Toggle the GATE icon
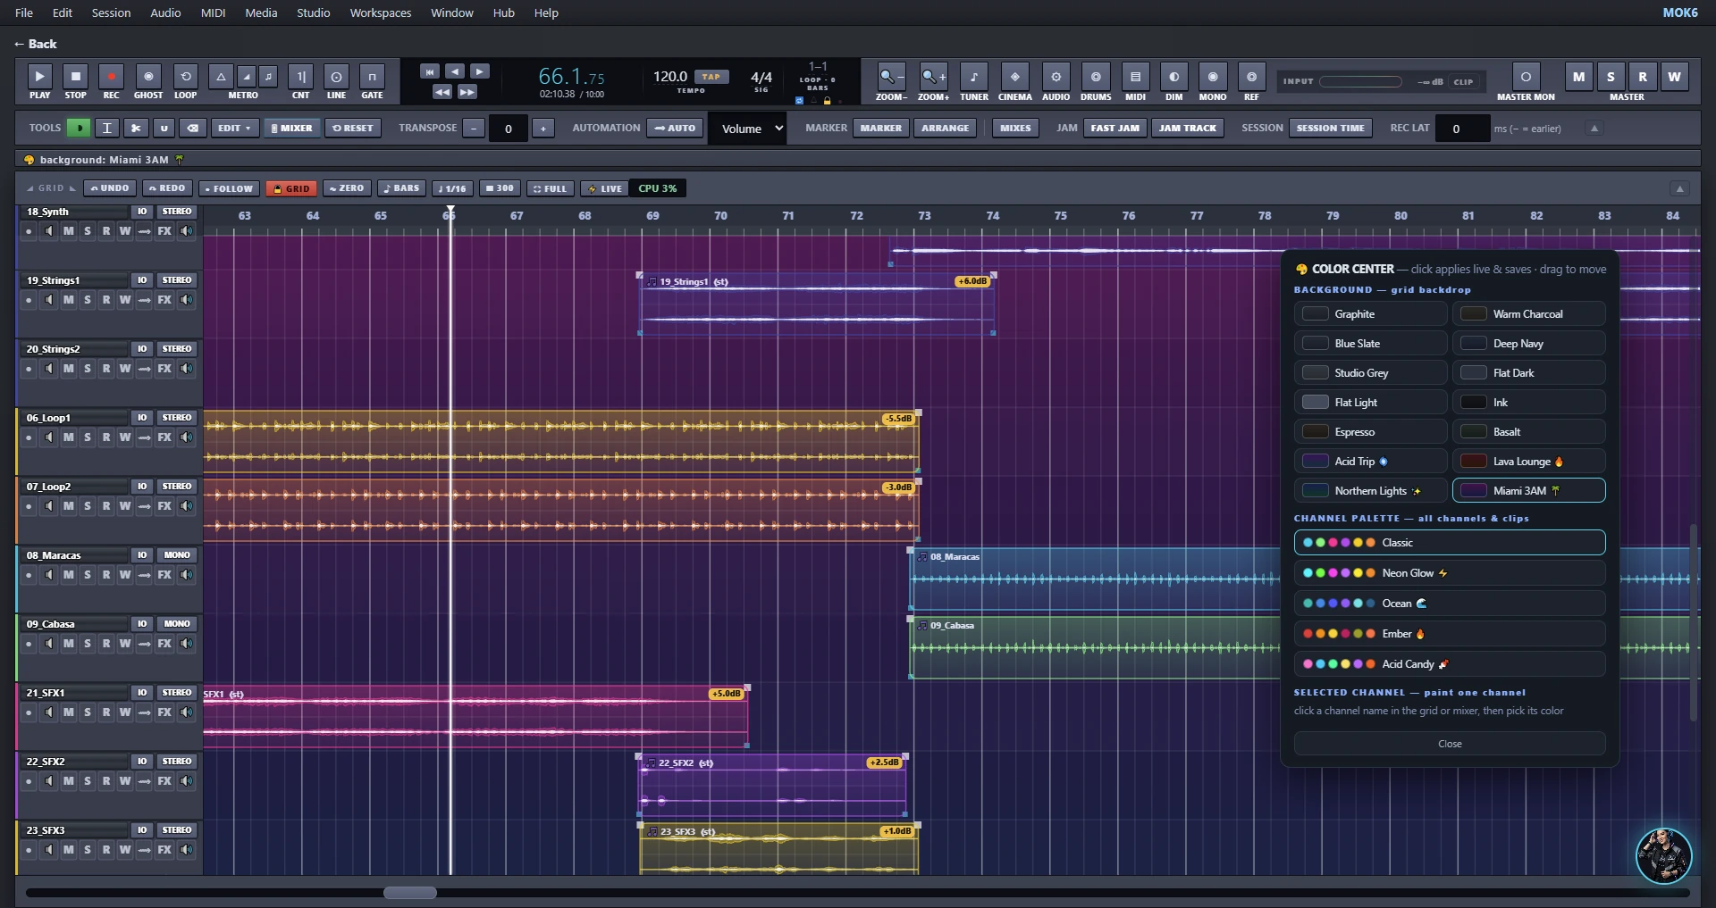 pos(372,78)
